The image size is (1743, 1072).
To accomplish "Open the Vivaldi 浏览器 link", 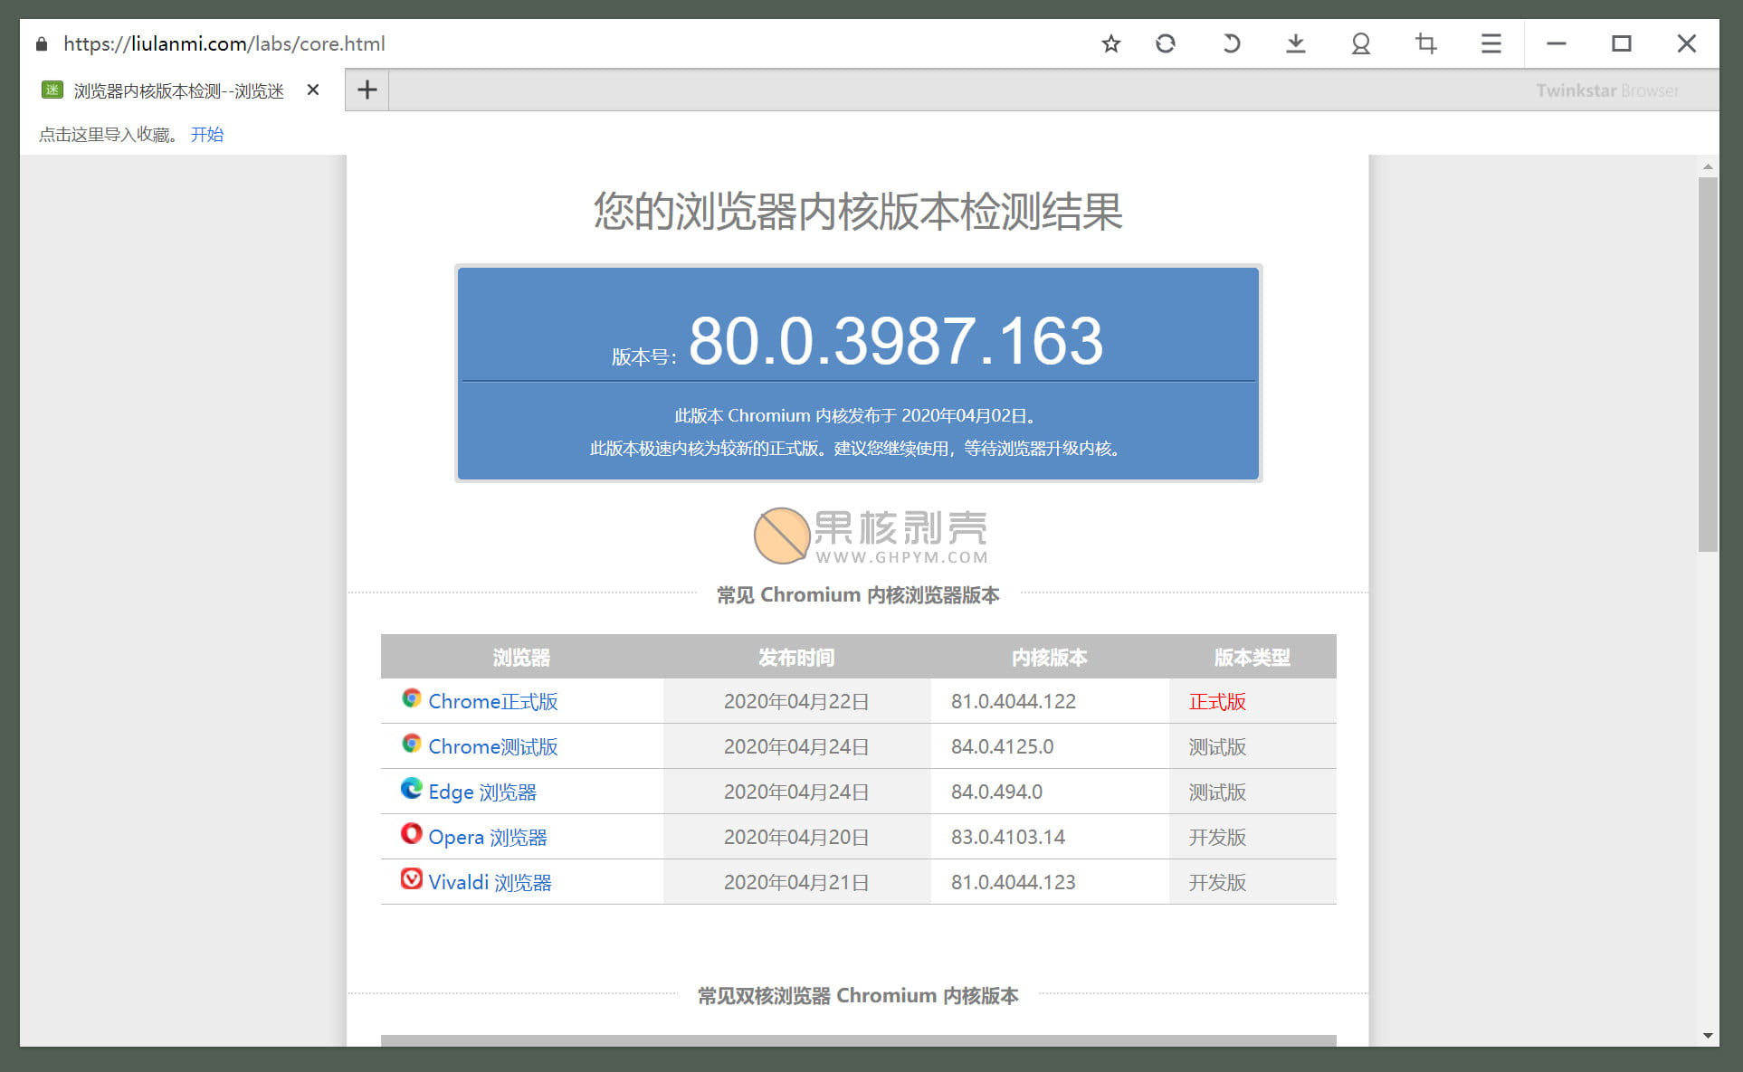I will coord(490,882).
